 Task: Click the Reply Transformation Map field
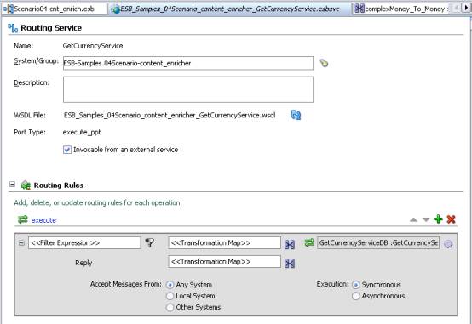pyautogui.click(x=224, y=261)
